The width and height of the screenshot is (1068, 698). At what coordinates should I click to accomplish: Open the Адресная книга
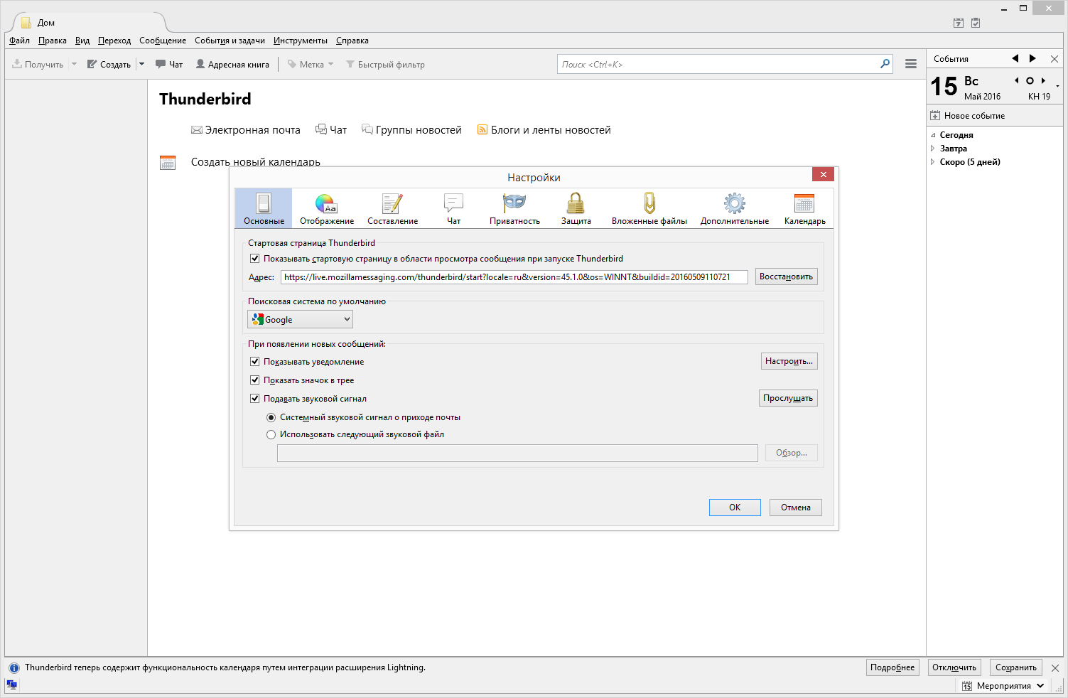(232, 64)
